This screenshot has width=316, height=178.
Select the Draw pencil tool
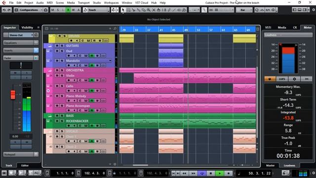point(169,10)
